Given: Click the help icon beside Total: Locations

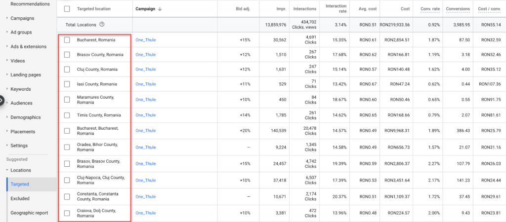Looking at the screenshot, I should pos(102,24).
